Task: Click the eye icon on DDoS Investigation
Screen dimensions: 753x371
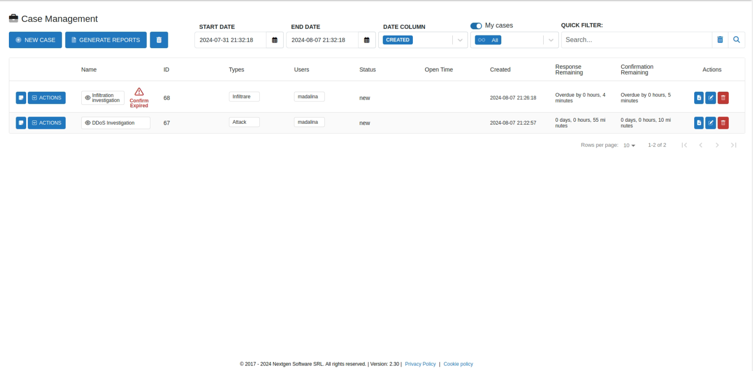Action: pos(88,123)
